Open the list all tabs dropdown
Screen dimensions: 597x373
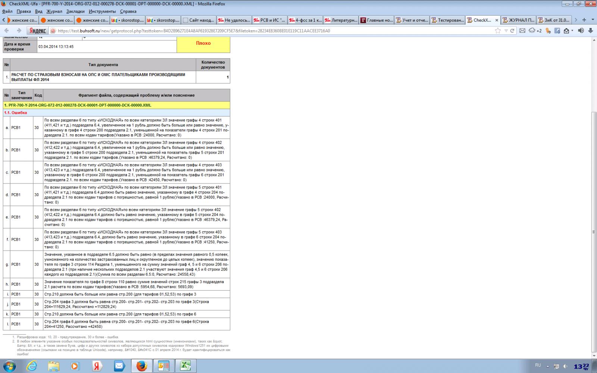pos(593,20)
